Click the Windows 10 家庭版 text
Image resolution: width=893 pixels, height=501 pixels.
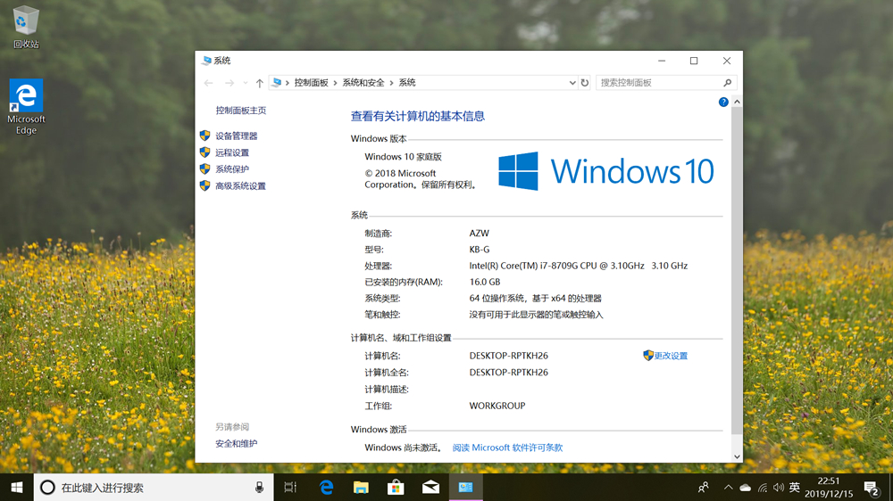[x=404, y=157]
